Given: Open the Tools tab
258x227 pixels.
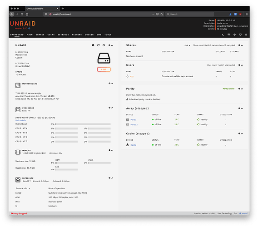Looking at the screenshot, I should (x=108, y=35).
